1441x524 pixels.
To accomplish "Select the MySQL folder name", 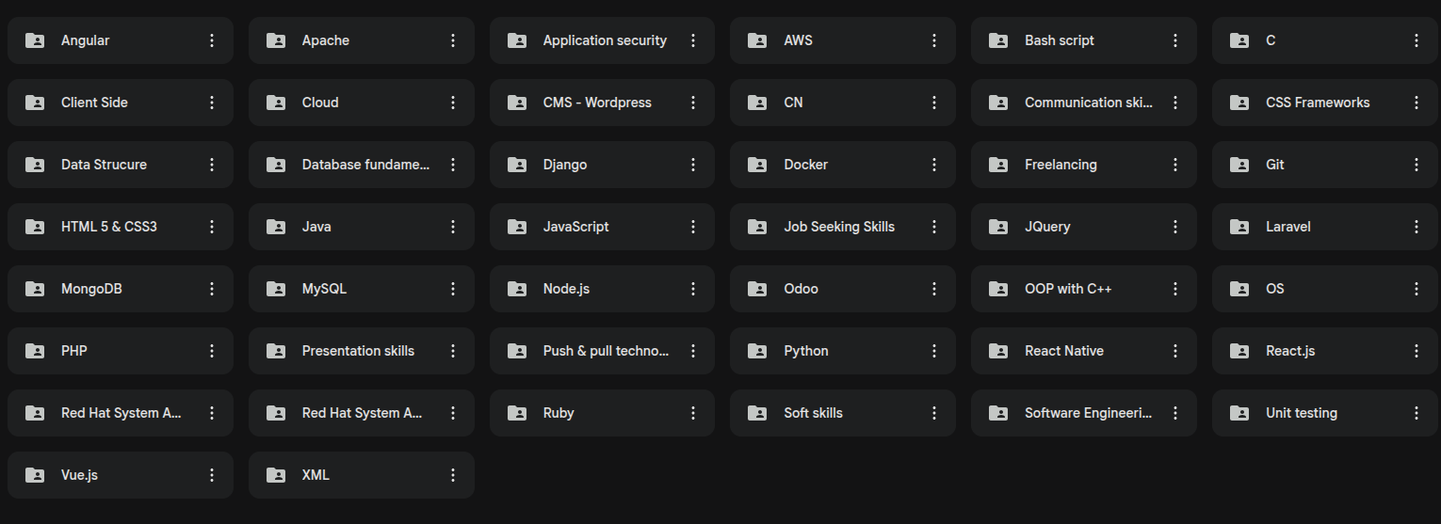I will click(325, 289).
